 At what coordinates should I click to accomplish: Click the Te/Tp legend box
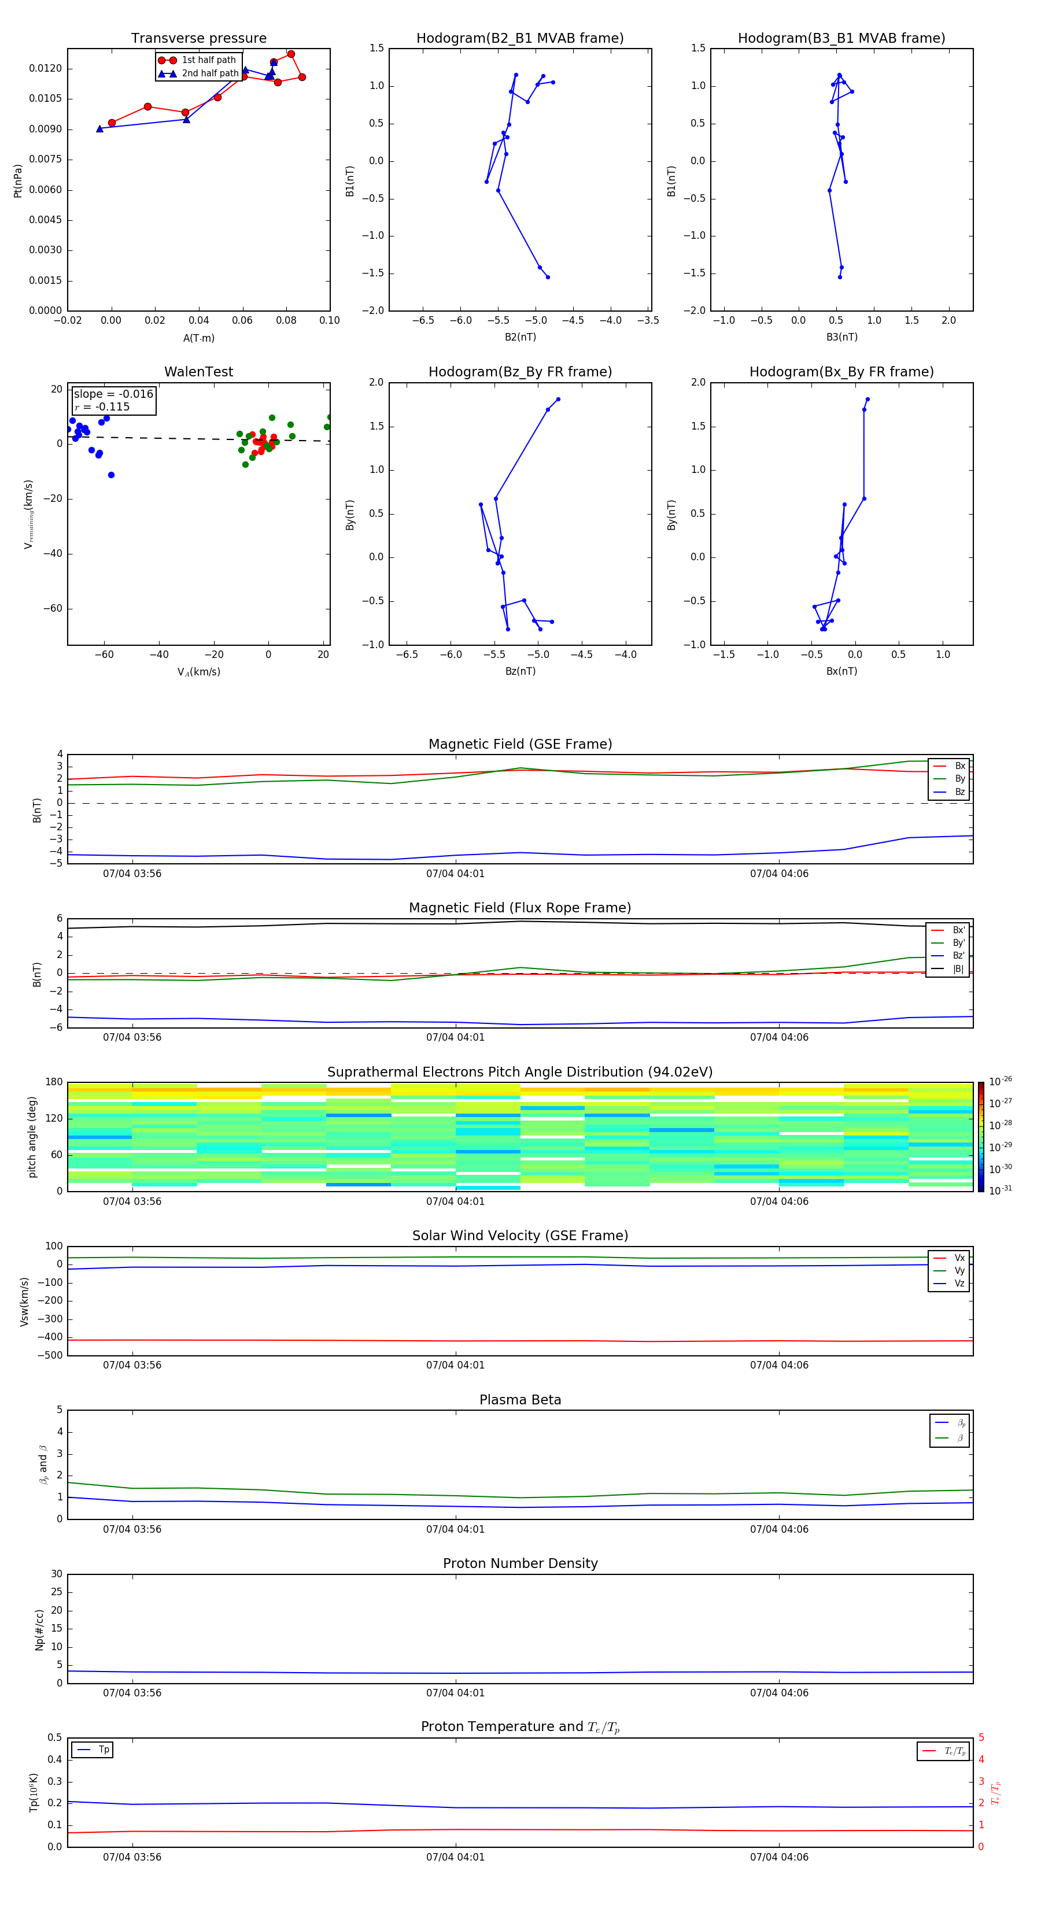click(x=943, y=1751)
